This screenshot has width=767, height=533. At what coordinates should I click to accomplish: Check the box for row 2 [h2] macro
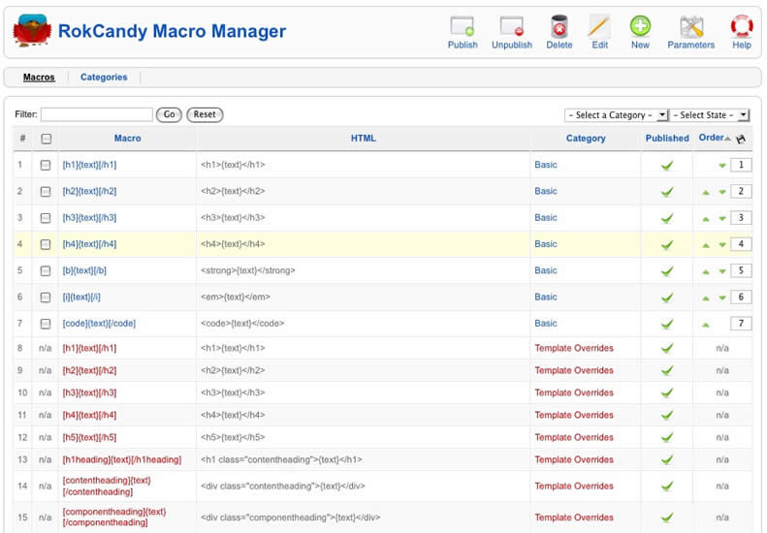pyautogui.click(x=46, y=192)
